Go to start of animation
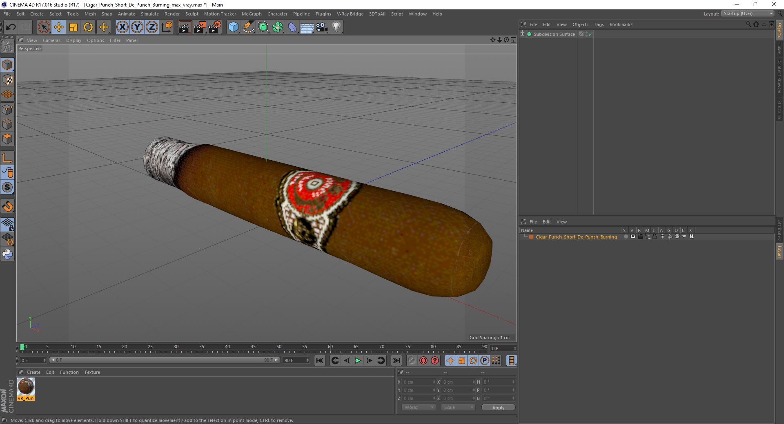 [x=320, y=360]
